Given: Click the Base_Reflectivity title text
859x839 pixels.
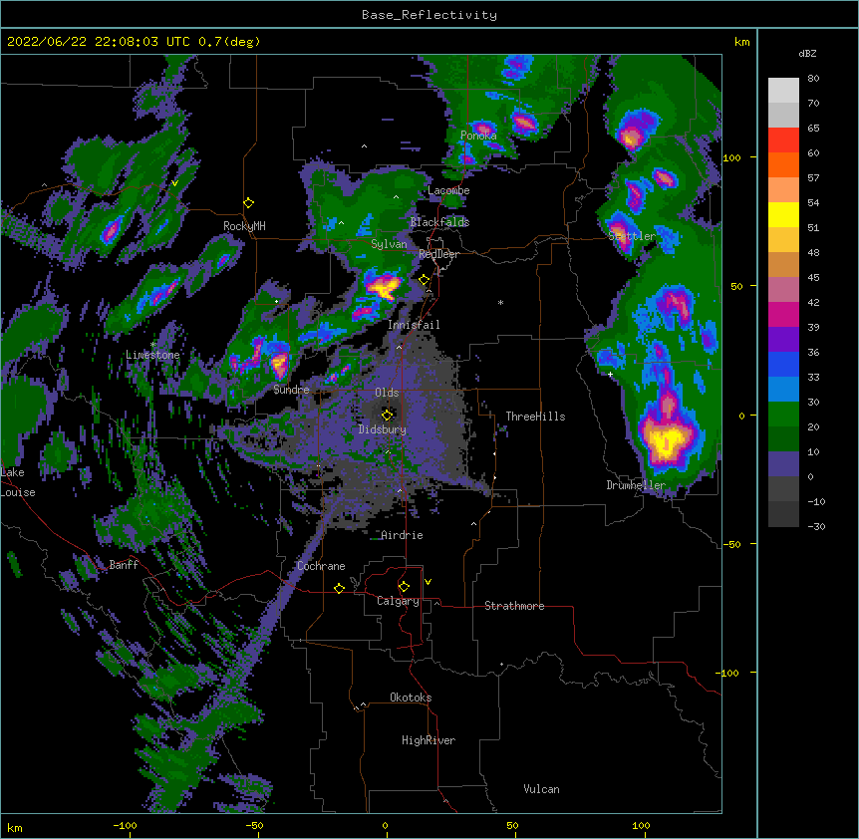Looking at the screenshot, I should 429,15.
